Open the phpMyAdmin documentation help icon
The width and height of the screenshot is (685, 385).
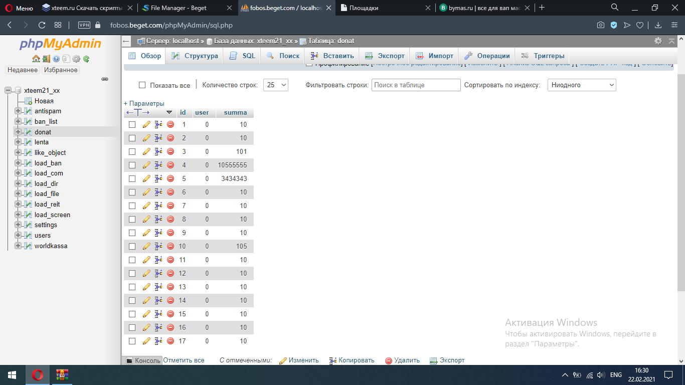(x=56, y=59)
